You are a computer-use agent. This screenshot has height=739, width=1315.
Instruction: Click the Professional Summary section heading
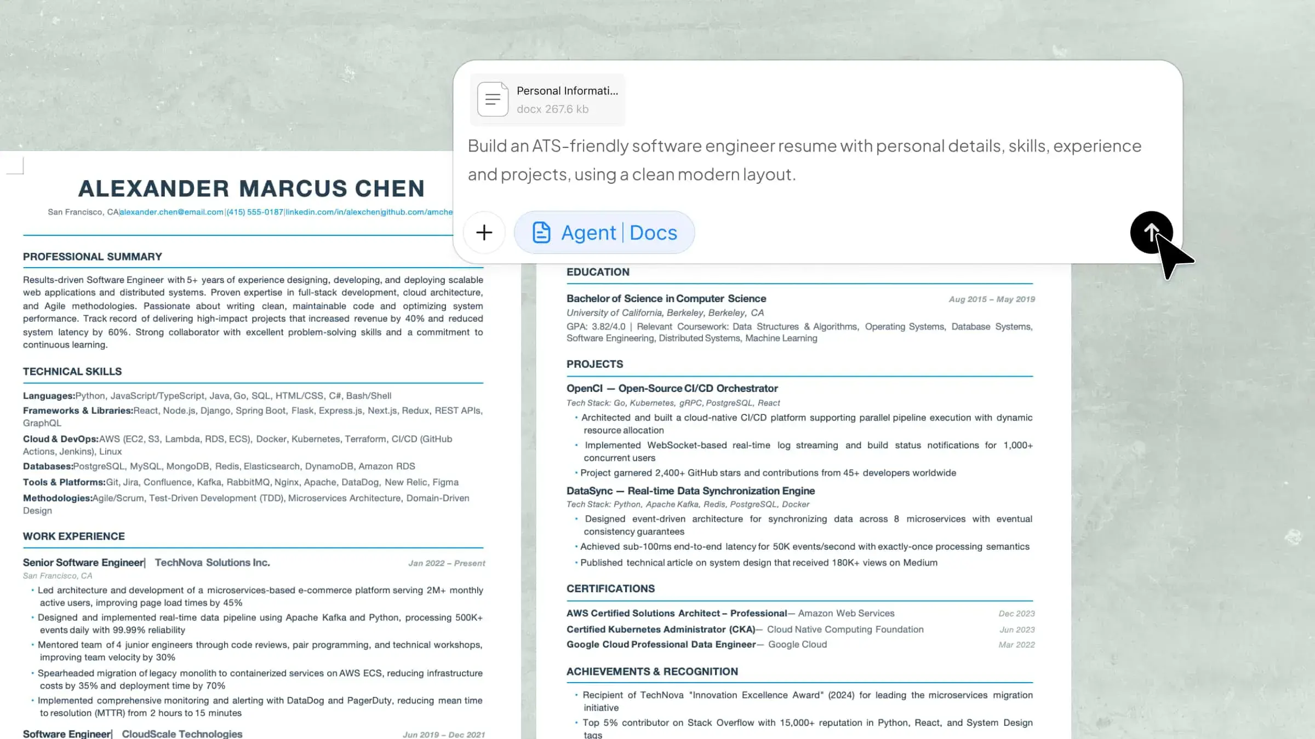[x=93, y=257]
